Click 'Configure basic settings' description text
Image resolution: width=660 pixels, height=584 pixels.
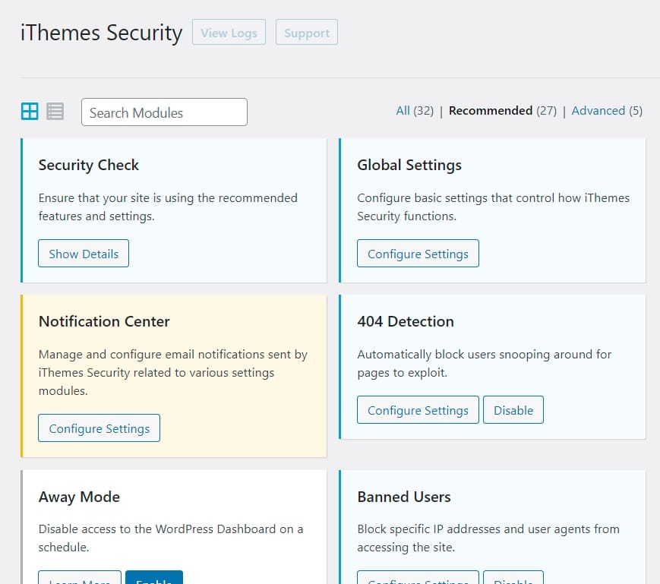point(494,207)
